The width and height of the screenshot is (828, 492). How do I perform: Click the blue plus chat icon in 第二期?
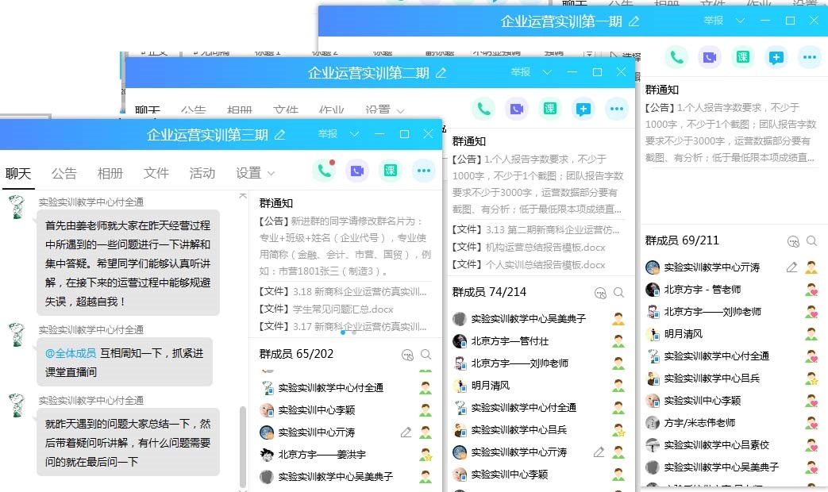coord(583,109)
